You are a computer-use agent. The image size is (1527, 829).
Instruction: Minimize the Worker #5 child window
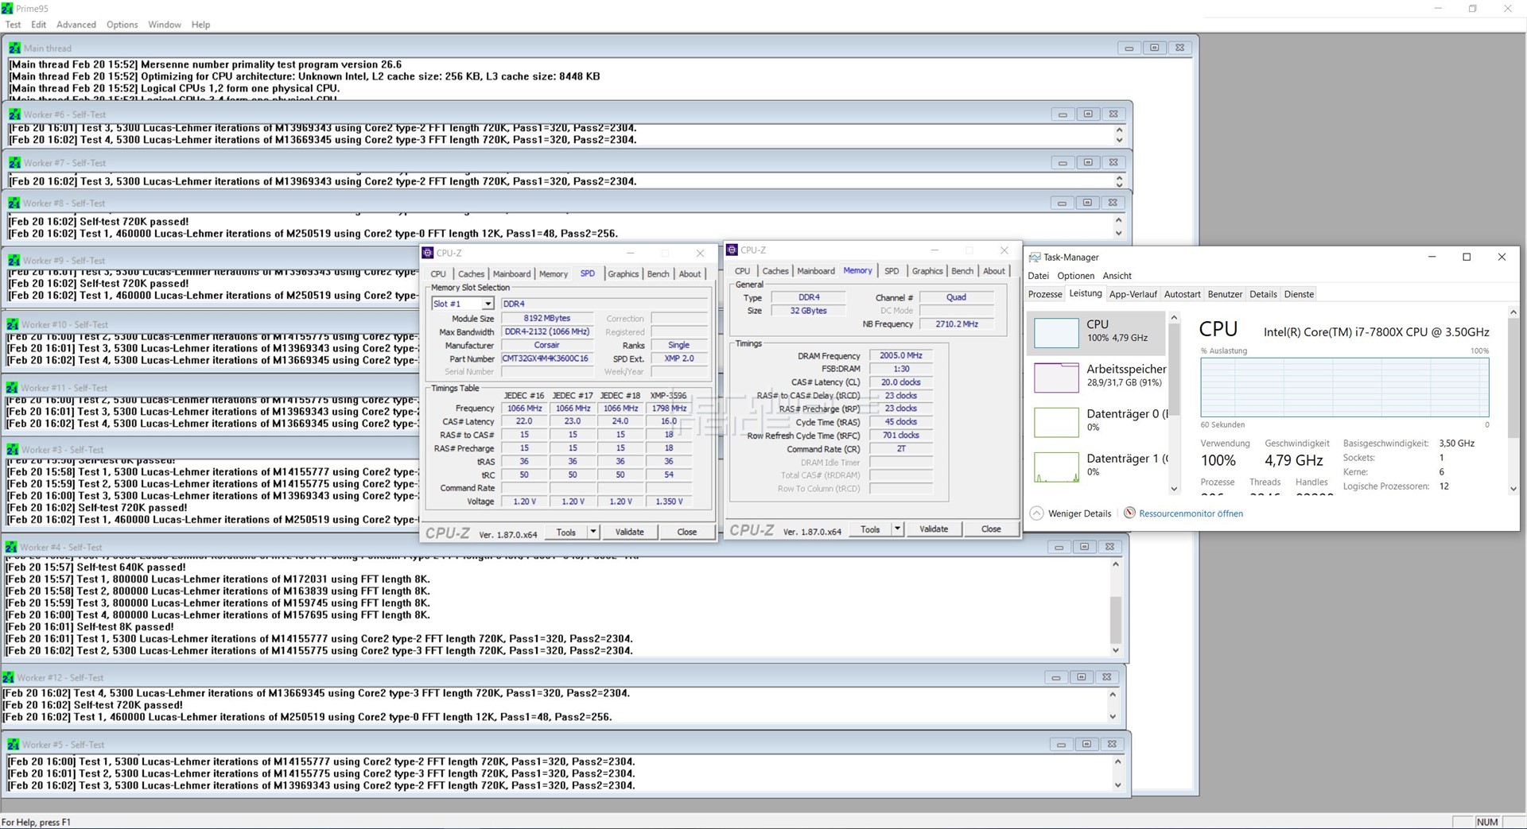click(x=1061, y=744)
